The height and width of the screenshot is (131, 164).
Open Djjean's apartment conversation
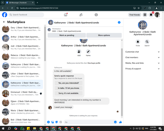(22, 103)
